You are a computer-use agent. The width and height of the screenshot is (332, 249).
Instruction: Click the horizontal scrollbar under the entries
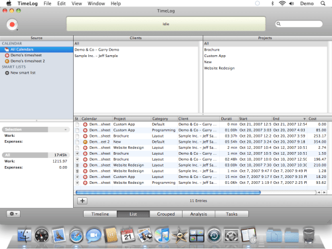click(x=168, y=193)
